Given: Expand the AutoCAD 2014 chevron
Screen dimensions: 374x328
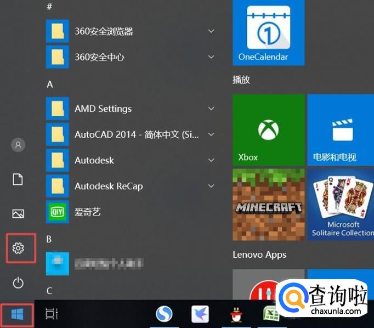Looking at the screenshot, I should click(211, 134).
